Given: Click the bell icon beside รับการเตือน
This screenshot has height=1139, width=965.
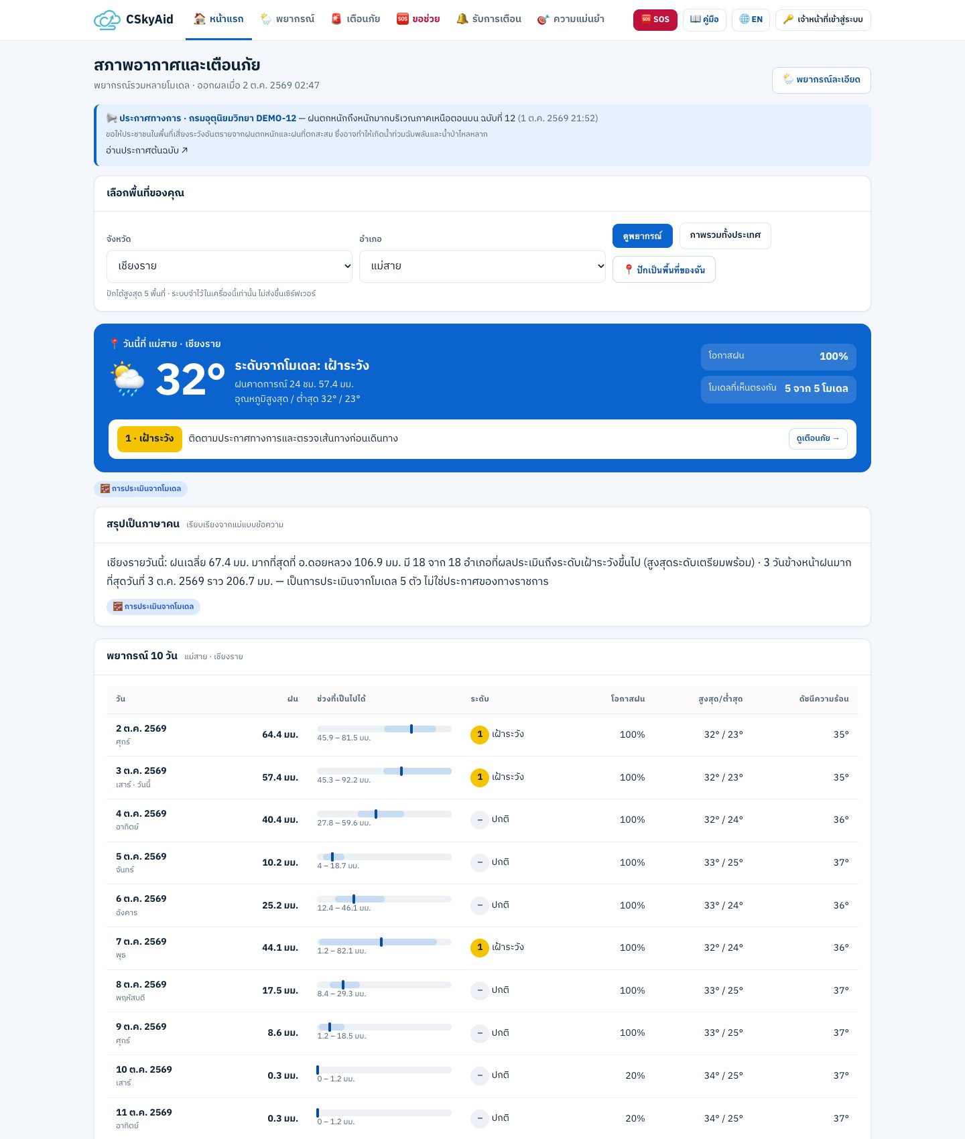Looking at the screenshot, I should [x=462, y=19].
